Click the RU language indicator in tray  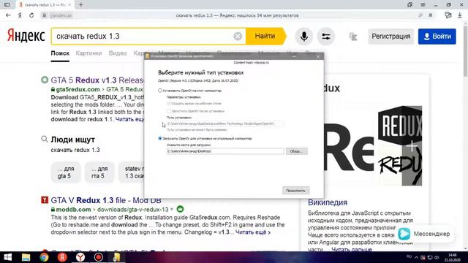(x=409, y=256)
